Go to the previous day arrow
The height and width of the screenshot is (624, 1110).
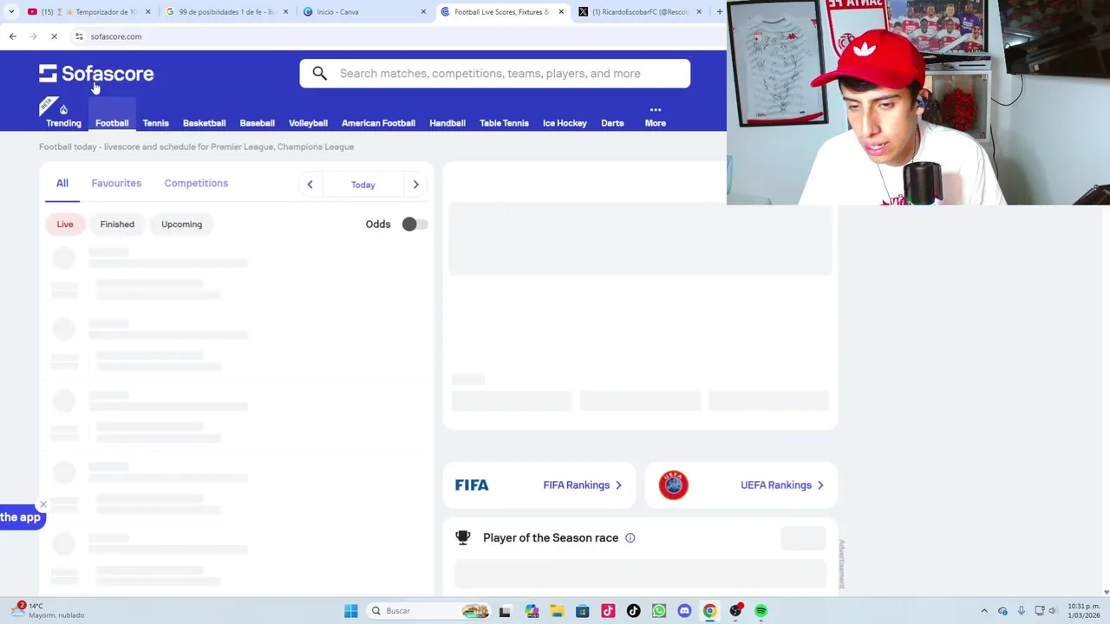tap(310, 185)
